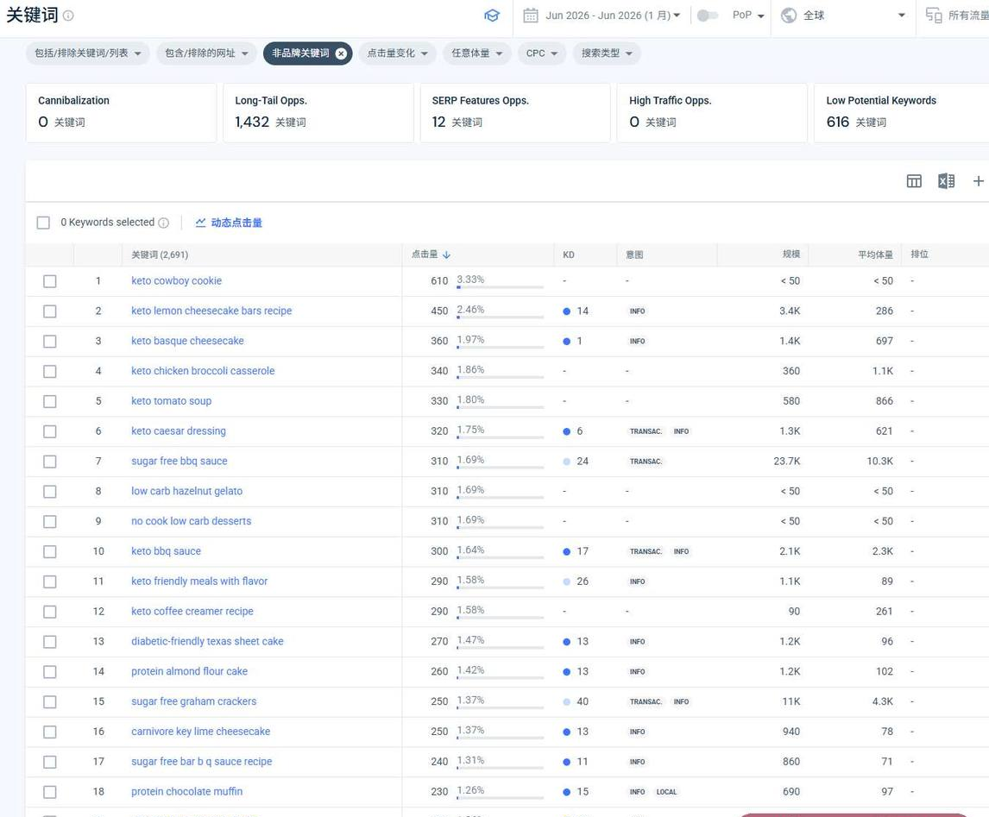989x817 pixels.
Task: Select checkbox for sugar free bbq sauce
Action: [50, 462]
